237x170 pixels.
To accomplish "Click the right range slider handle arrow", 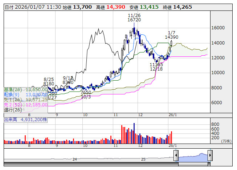I will (x=210, y=155).
